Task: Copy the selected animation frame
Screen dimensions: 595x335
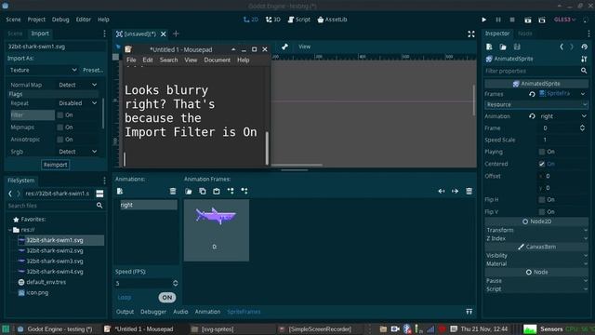Action: point(203,191)
